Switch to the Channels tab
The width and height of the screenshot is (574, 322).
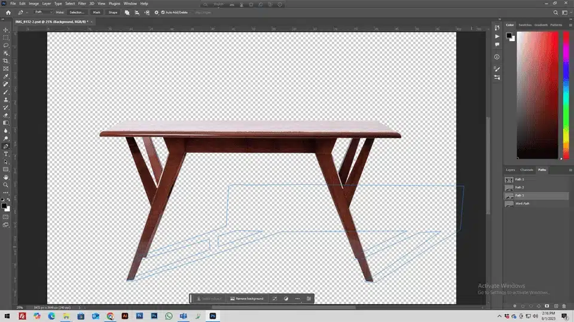point(526,170)
